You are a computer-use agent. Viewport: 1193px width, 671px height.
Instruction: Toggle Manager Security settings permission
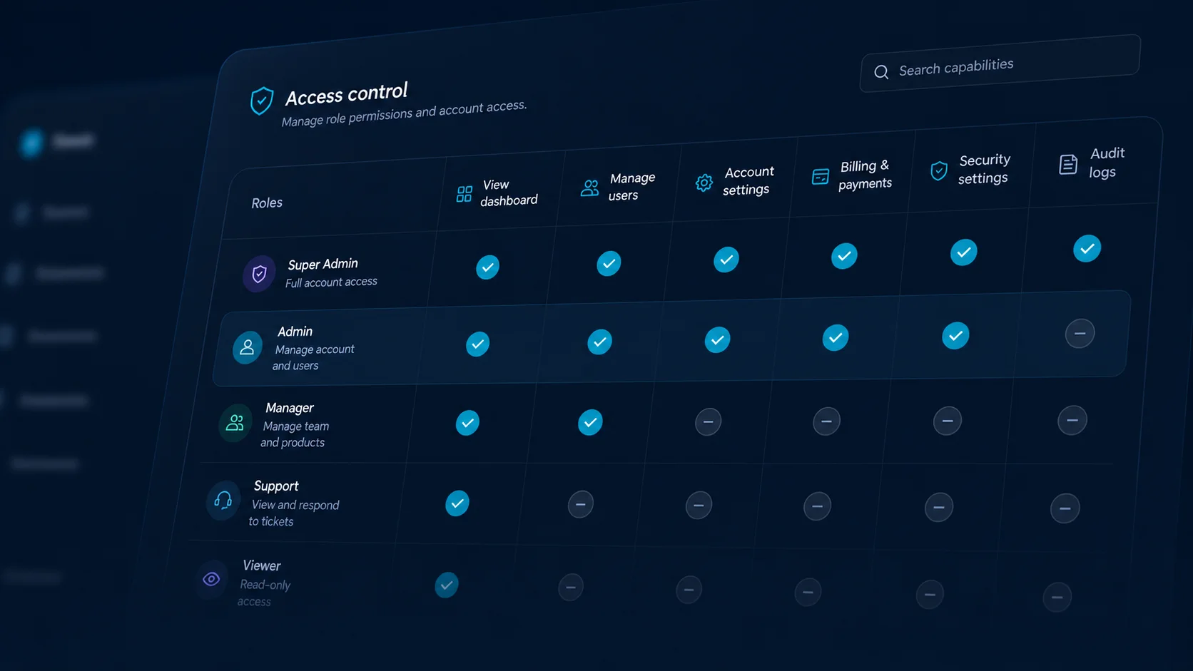coord(948,421)
